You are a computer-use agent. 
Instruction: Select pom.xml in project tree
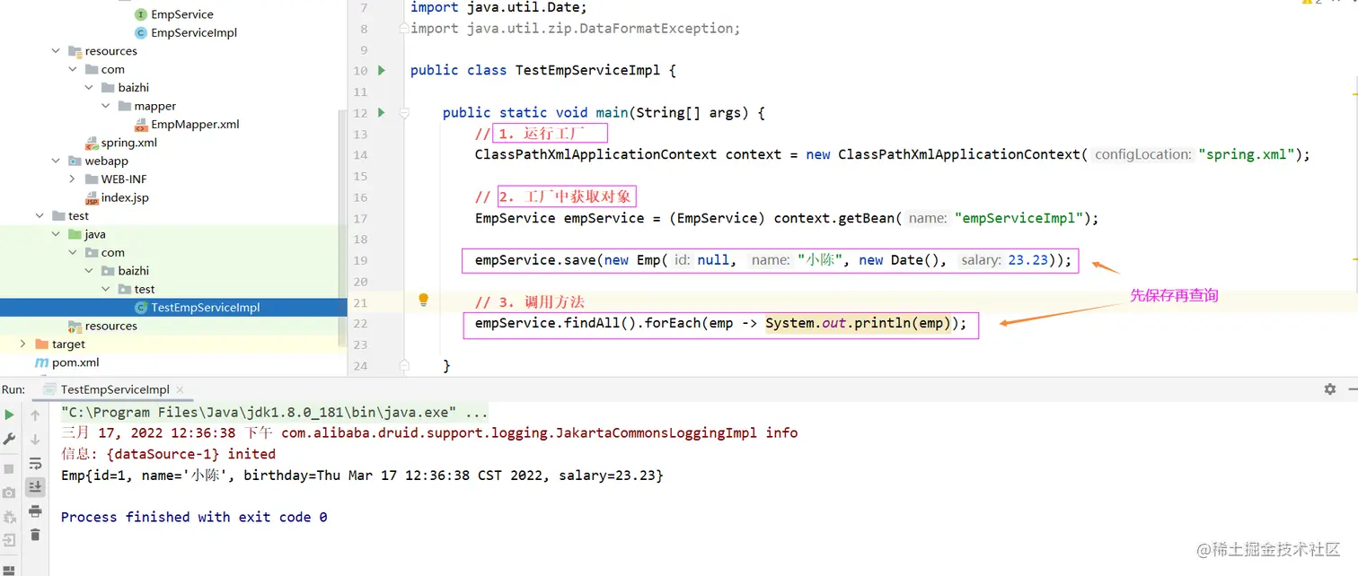(75, 362)
